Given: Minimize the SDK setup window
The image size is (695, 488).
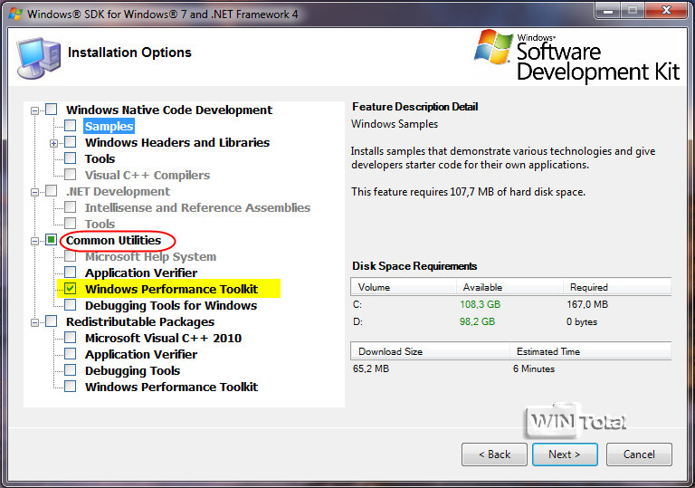Looking at the screenshot, I should 608,11.
